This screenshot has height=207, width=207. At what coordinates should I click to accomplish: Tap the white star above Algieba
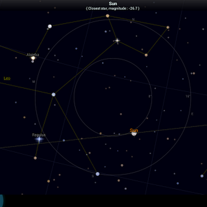point(50,26)
